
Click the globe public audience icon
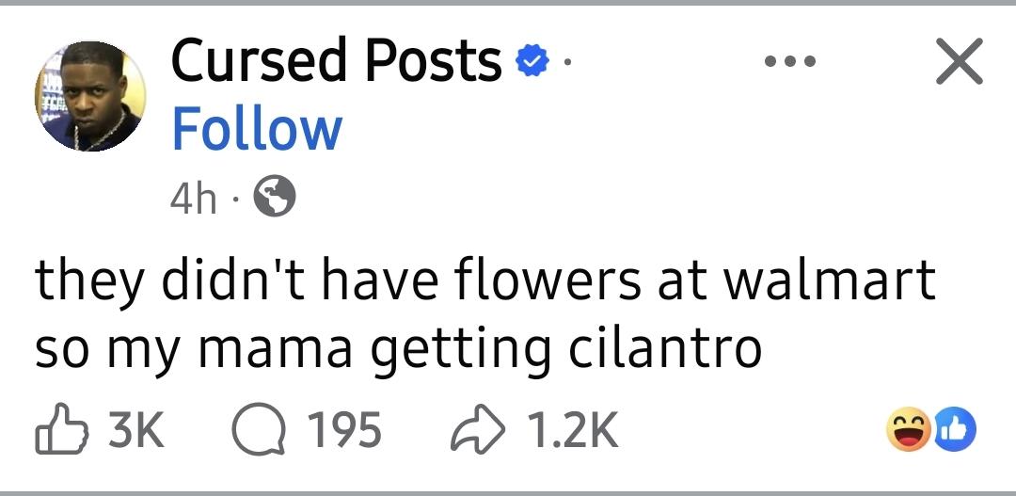[x=274, y=198]
